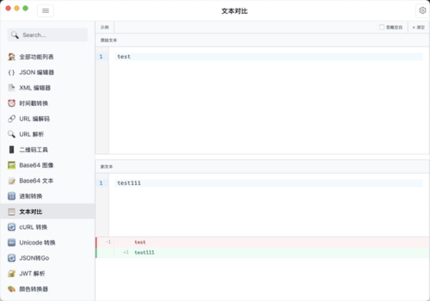The image size is (430, 301).
Task: Click the JWT 解析 lock icon
Action: pyautogui.click(x=12, y=273)
